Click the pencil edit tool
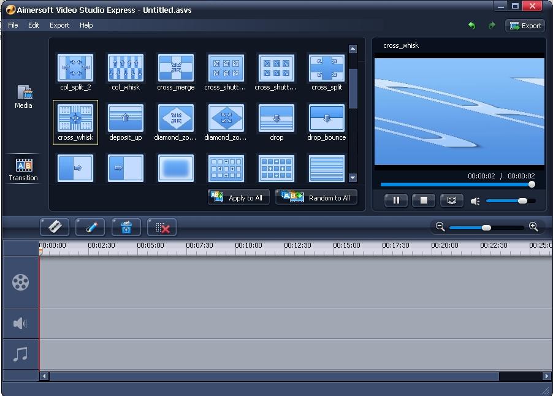 (90, 227)
